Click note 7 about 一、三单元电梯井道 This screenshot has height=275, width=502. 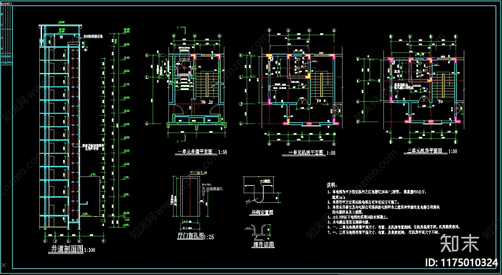coord(383,232)
